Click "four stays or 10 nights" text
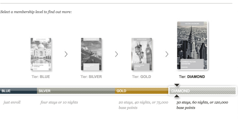Image resolution: width=238 pixels, height=119 pixels. pyautogui.click(x=59, y=102)
